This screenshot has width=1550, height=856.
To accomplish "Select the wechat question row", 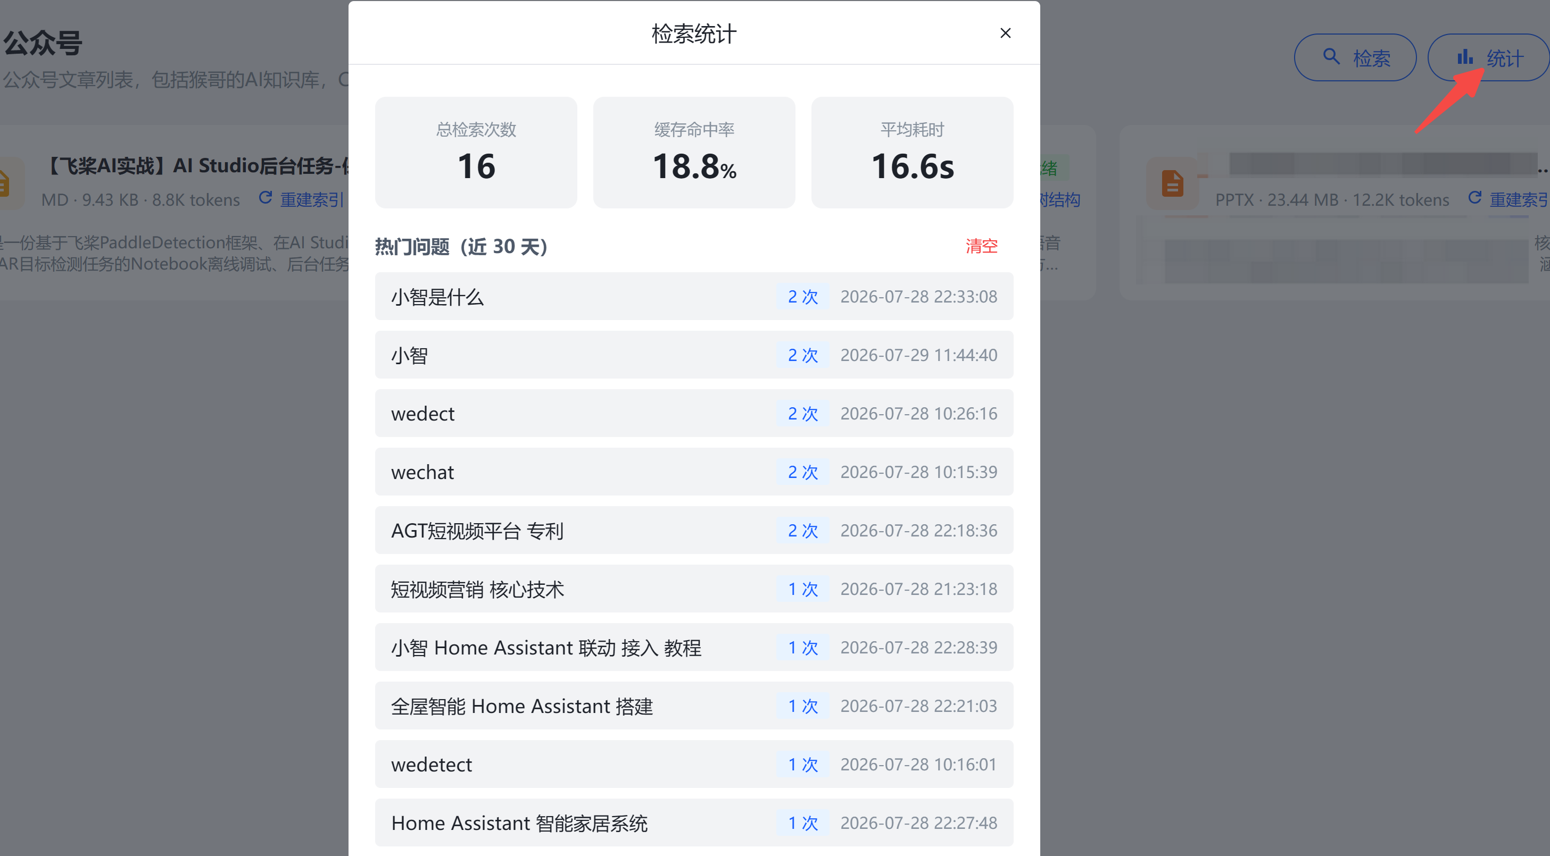I will 694,472.
